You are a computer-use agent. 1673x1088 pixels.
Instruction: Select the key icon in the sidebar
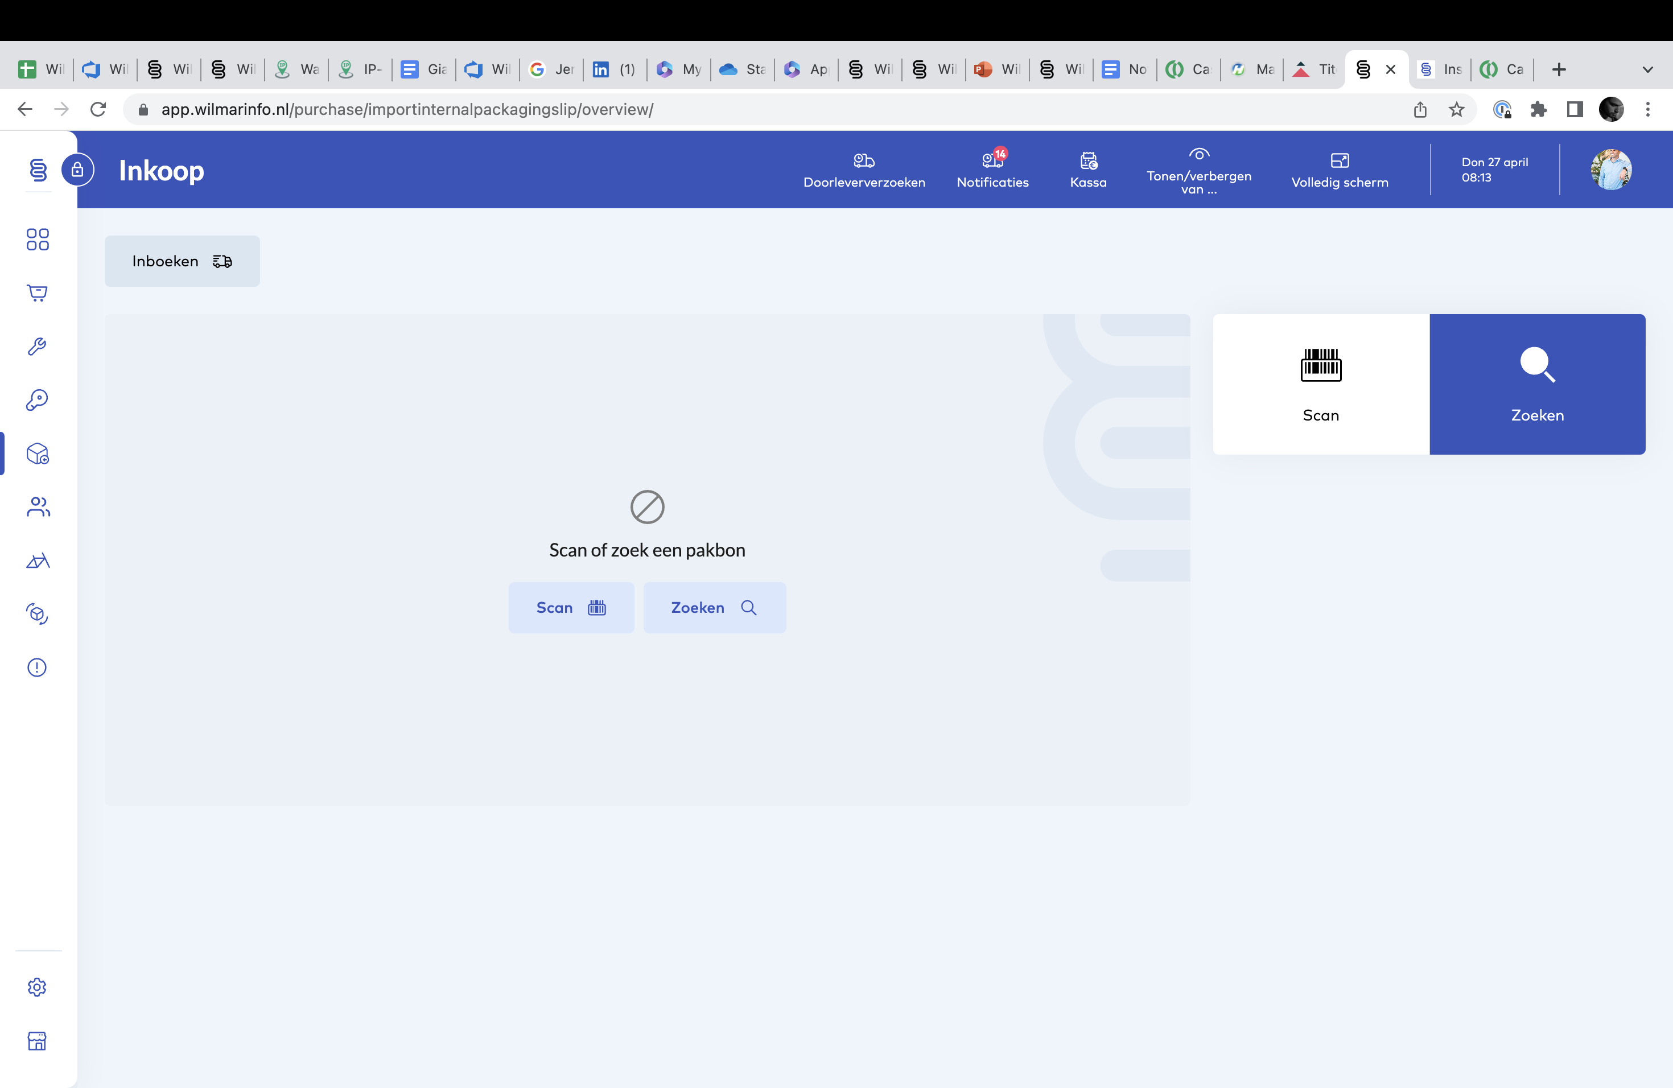[36, 400]
